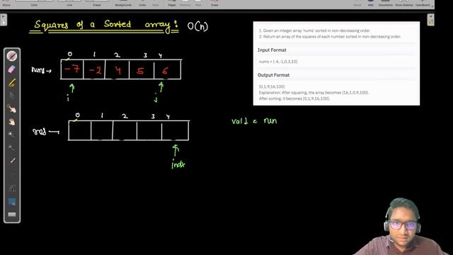Activate the pointing-finger Interact tool
The image size is (453, 255).
[12, 109]
